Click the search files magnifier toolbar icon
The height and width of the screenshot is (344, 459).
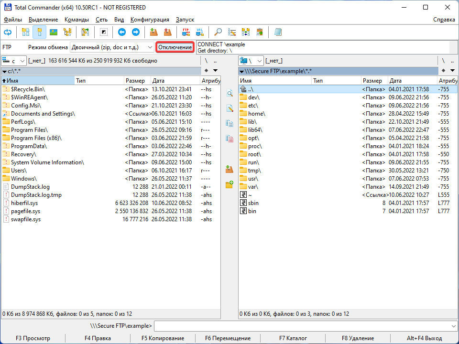tap(218, 32)
